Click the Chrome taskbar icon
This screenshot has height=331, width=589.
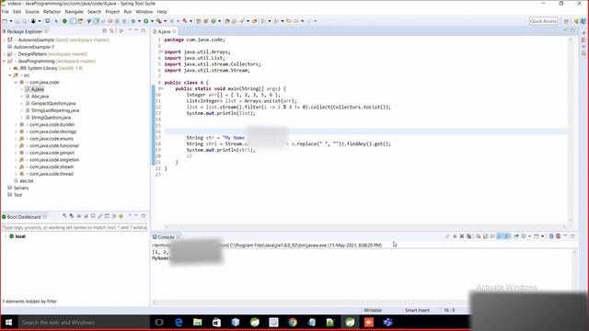[293, 323]
